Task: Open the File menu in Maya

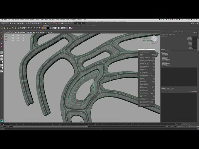Action: pyautogui.click(x=10, y=19)
